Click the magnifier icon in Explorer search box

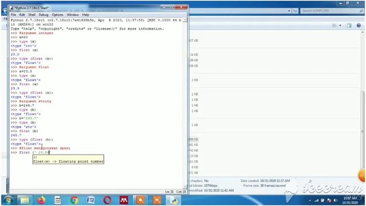pos(361,11)
